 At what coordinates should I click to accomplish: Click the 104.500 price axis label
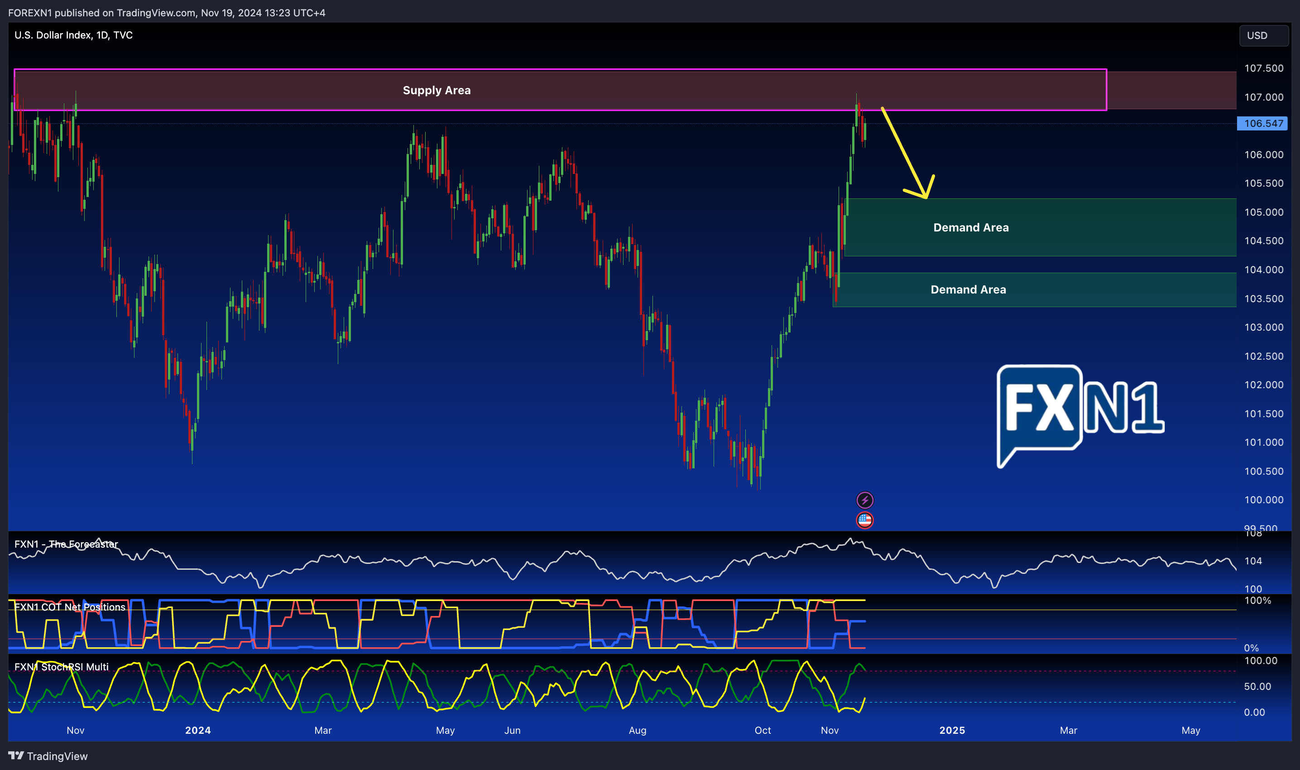tap(1264, 241)
